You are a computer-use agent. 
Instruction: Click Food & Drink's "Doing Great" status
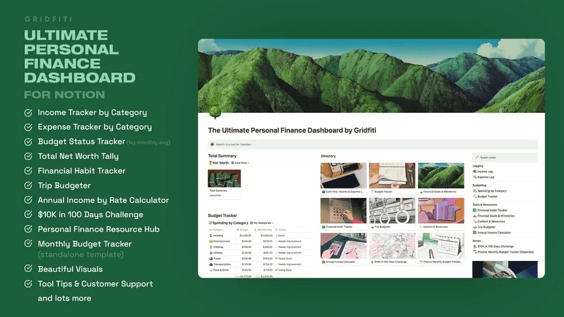(284, 270)
